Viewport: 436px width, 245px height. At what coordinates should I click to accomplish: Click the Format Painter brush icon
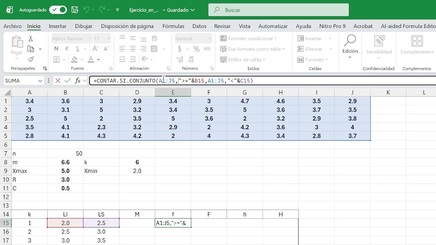pyautogui.click(x=31, y=60)
